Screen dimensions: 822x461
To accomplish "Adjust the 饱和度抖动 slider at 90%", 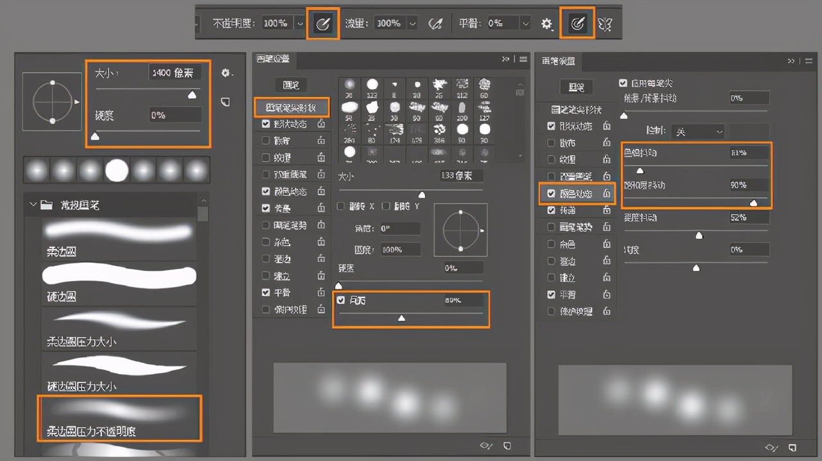I will [753, 203].
